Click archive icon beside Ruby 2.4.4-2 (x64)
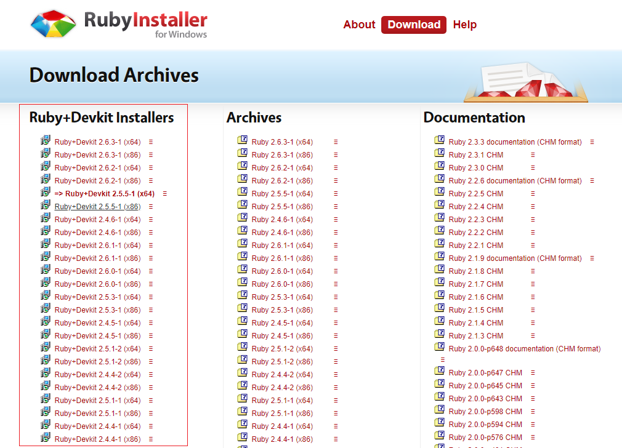 pyautogui.click(x=243, y=373)
